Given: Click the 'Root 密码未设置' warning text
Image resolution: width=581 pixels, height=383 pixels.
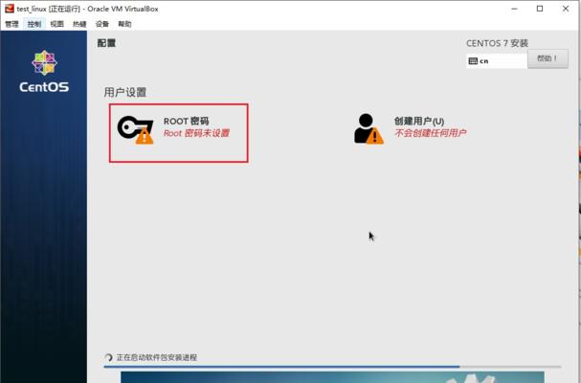Looking at the screenshot, I should click(196, 133).
